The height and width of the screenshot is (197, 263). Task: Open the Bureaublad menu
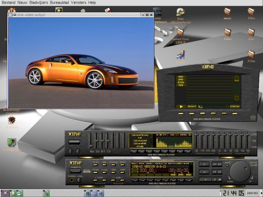click(x=59, y=2)
